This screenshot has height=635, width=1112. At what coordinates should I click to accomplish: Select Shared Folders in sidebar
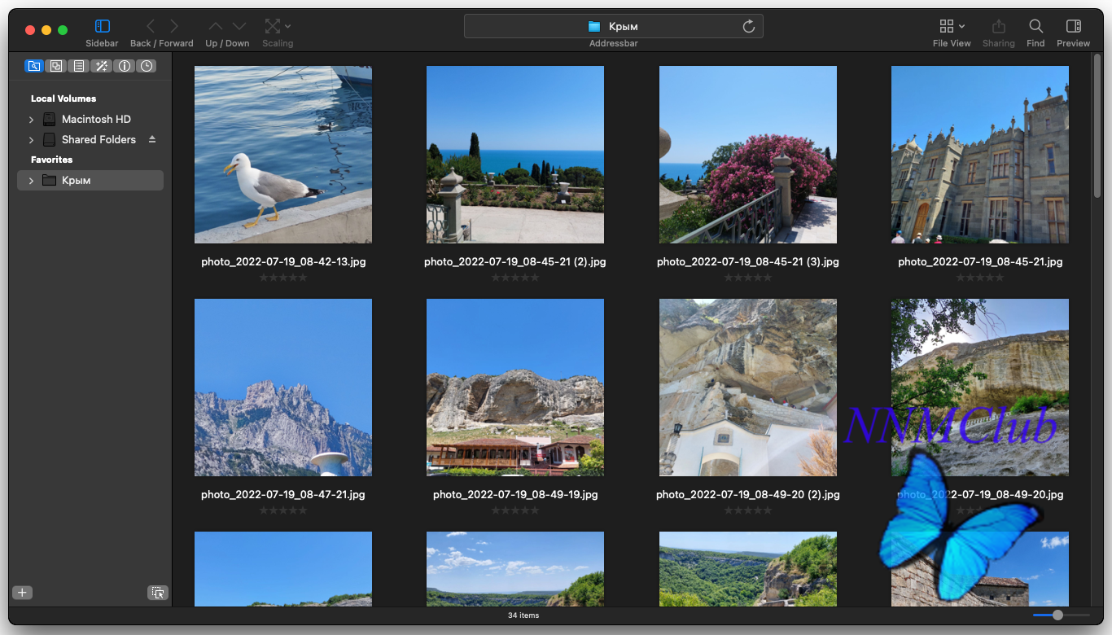pyautogui.click(x=99, y=139)
